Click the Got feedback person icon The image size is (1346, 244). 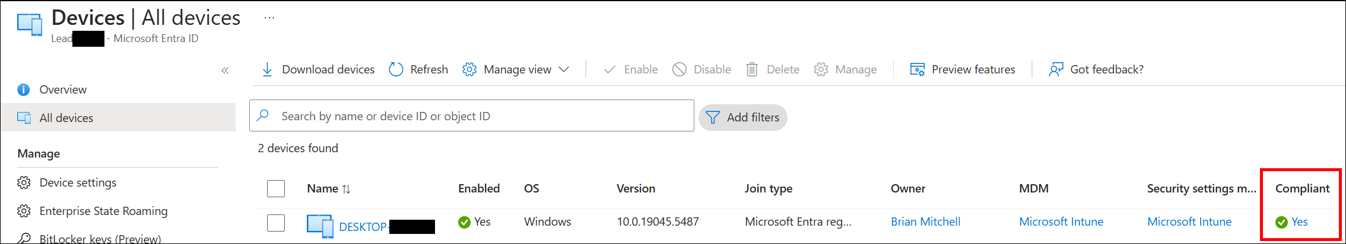[1056, 70]
